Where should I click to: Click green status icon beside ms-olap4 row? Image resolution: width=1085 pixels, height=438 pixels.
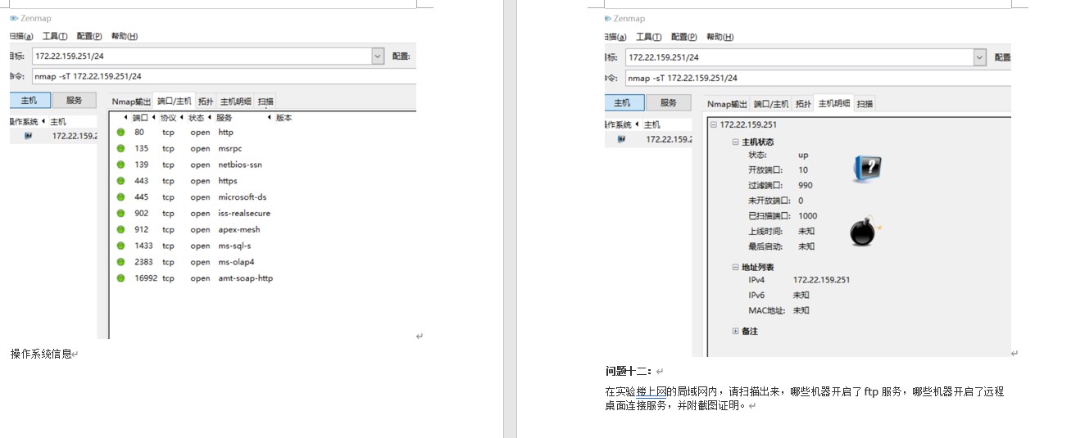(x=120, y=262)
